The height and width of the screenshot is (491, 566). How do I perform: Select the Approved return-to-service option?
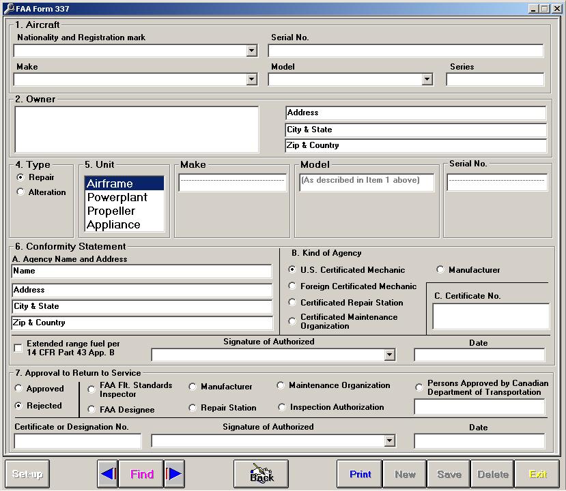[18, 388]
